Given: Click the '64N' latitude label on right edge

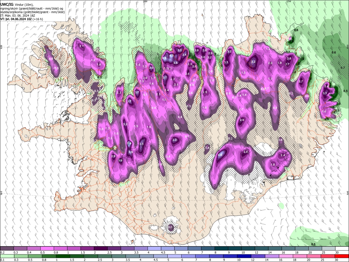Looking at the screenshot, I should pyautogui.click(x=348, y=193).
